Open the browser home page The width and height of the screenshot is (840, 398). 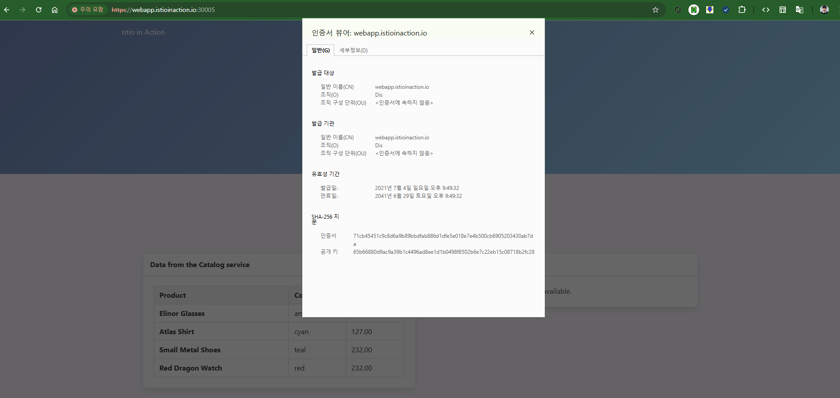click(55, 10)
